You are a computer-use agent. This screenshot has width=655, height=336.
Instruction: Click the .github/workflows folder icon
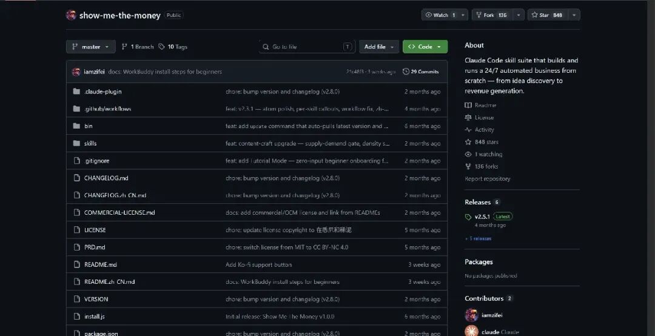(76, 109)
